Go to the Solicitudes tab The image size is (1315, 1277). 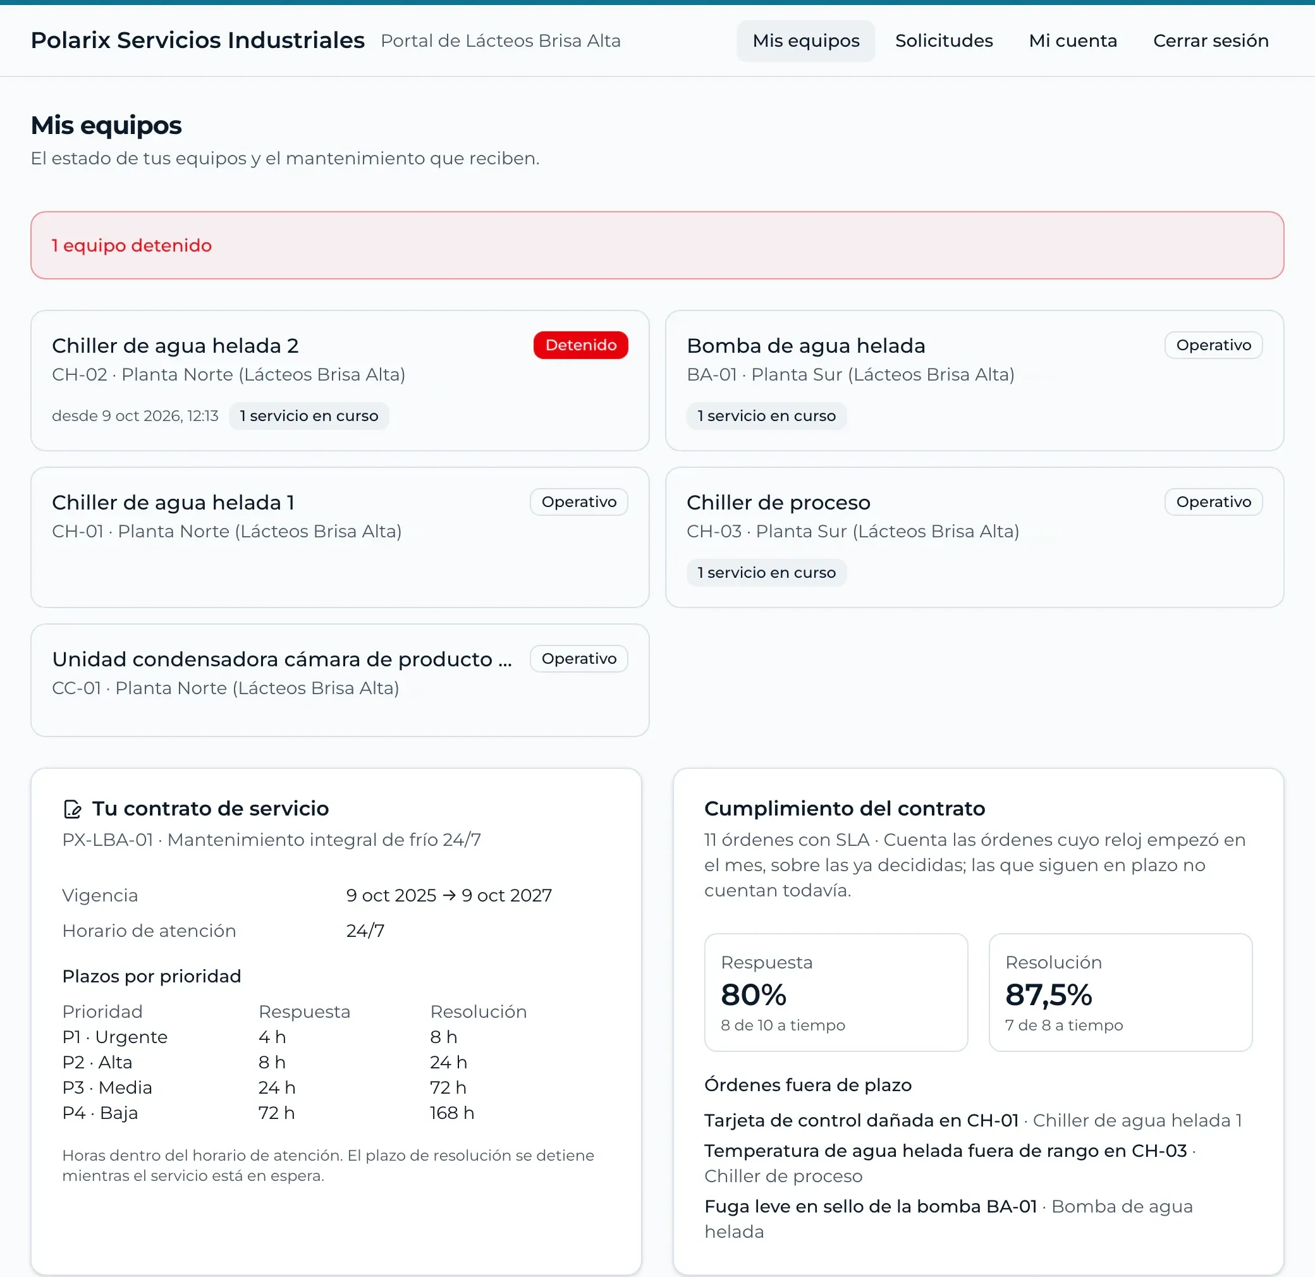point(944,41)
